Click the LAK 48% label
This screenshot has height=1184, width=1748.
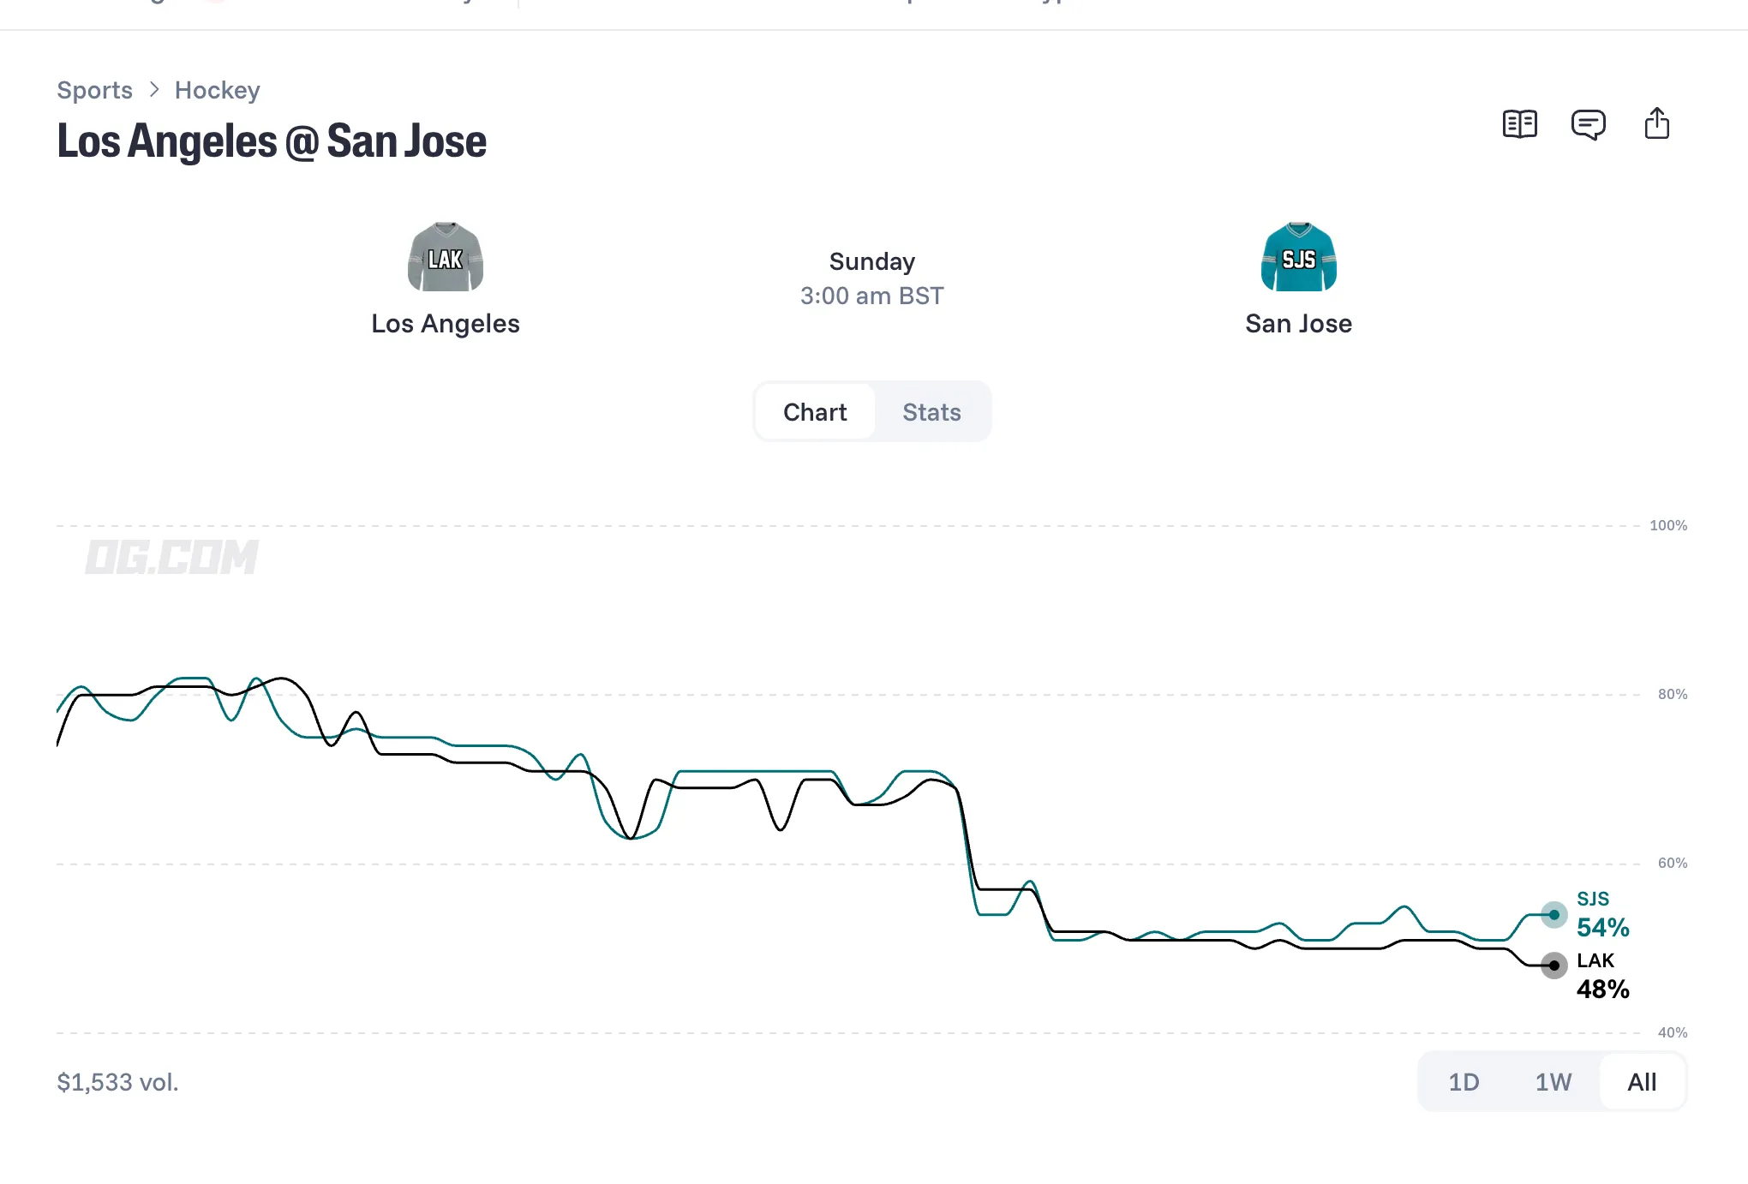pyautogui.click(x=1602, y=976)
